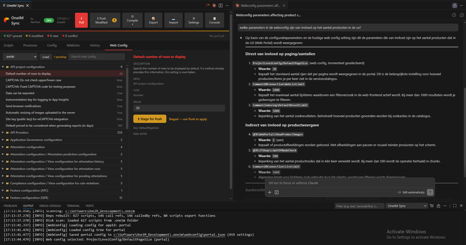The image size is (466, 245).
Task: Open the PORTS panel tab
Action: coord(90,206)
